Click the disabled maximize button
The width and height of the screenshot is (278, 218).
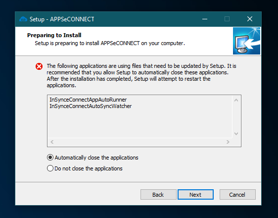pyautogui.click(x=227, y=19)
